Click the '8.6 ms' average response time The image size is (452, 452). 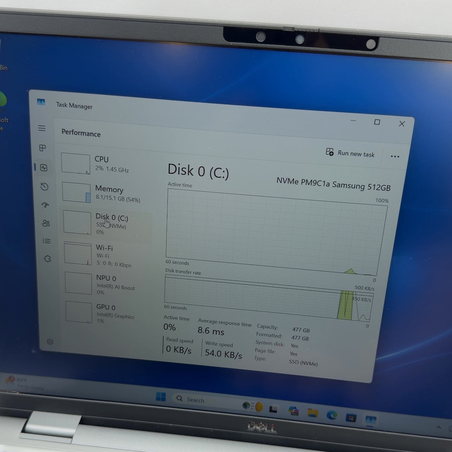click(x=211, y=331)
